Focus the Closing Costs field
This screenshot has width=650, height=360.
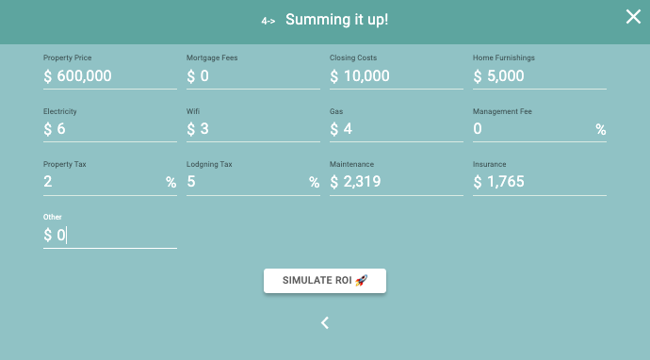397,76
